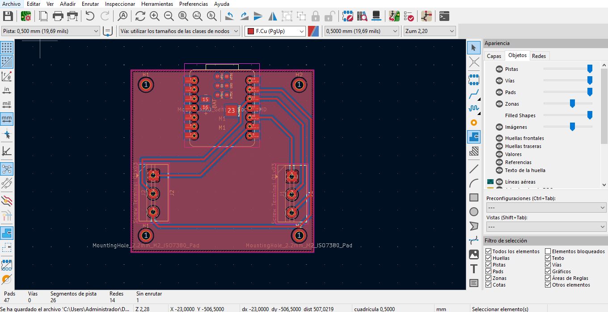Toggle the Zonas selection filter checkbox

[x=489, y=278]
